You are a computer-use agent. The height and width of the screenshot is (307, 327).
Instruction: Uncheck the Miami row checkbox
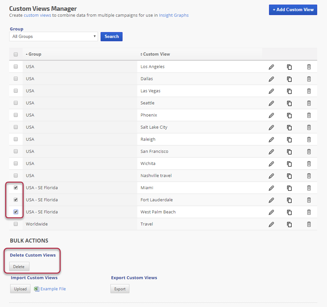point(16,188)
